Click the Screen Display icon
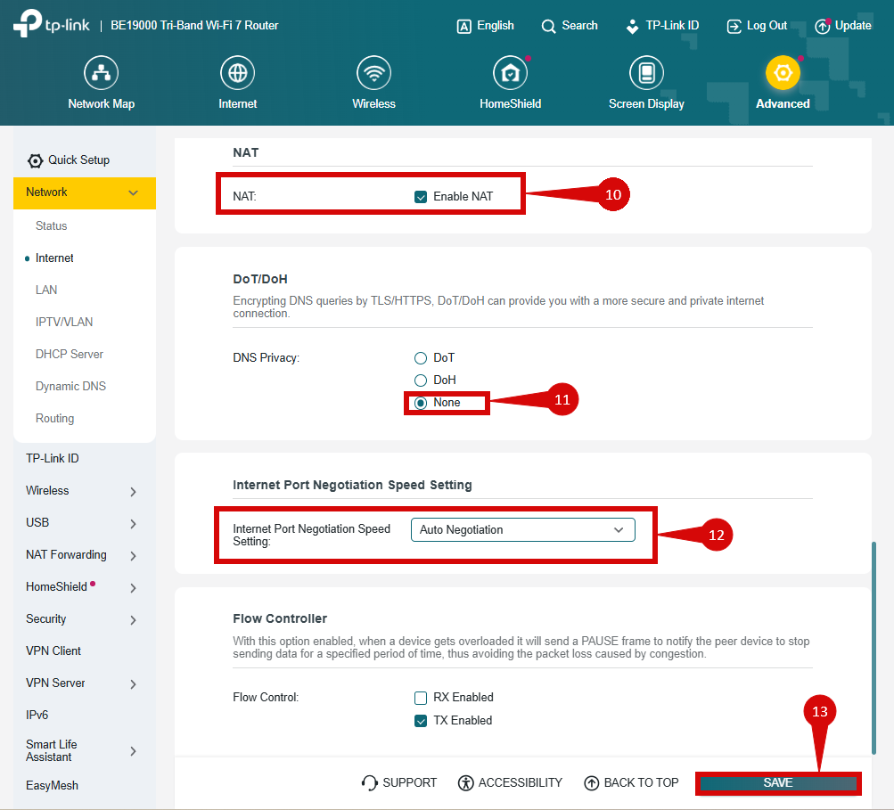The width and height of the screenshot is (894, 810). click(646, 73)
